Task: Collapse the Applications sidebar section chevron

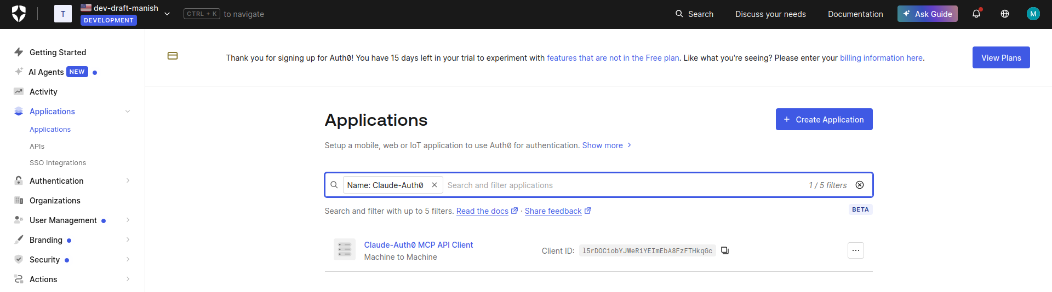Action: pyautogui.click(x=128, y=112)
